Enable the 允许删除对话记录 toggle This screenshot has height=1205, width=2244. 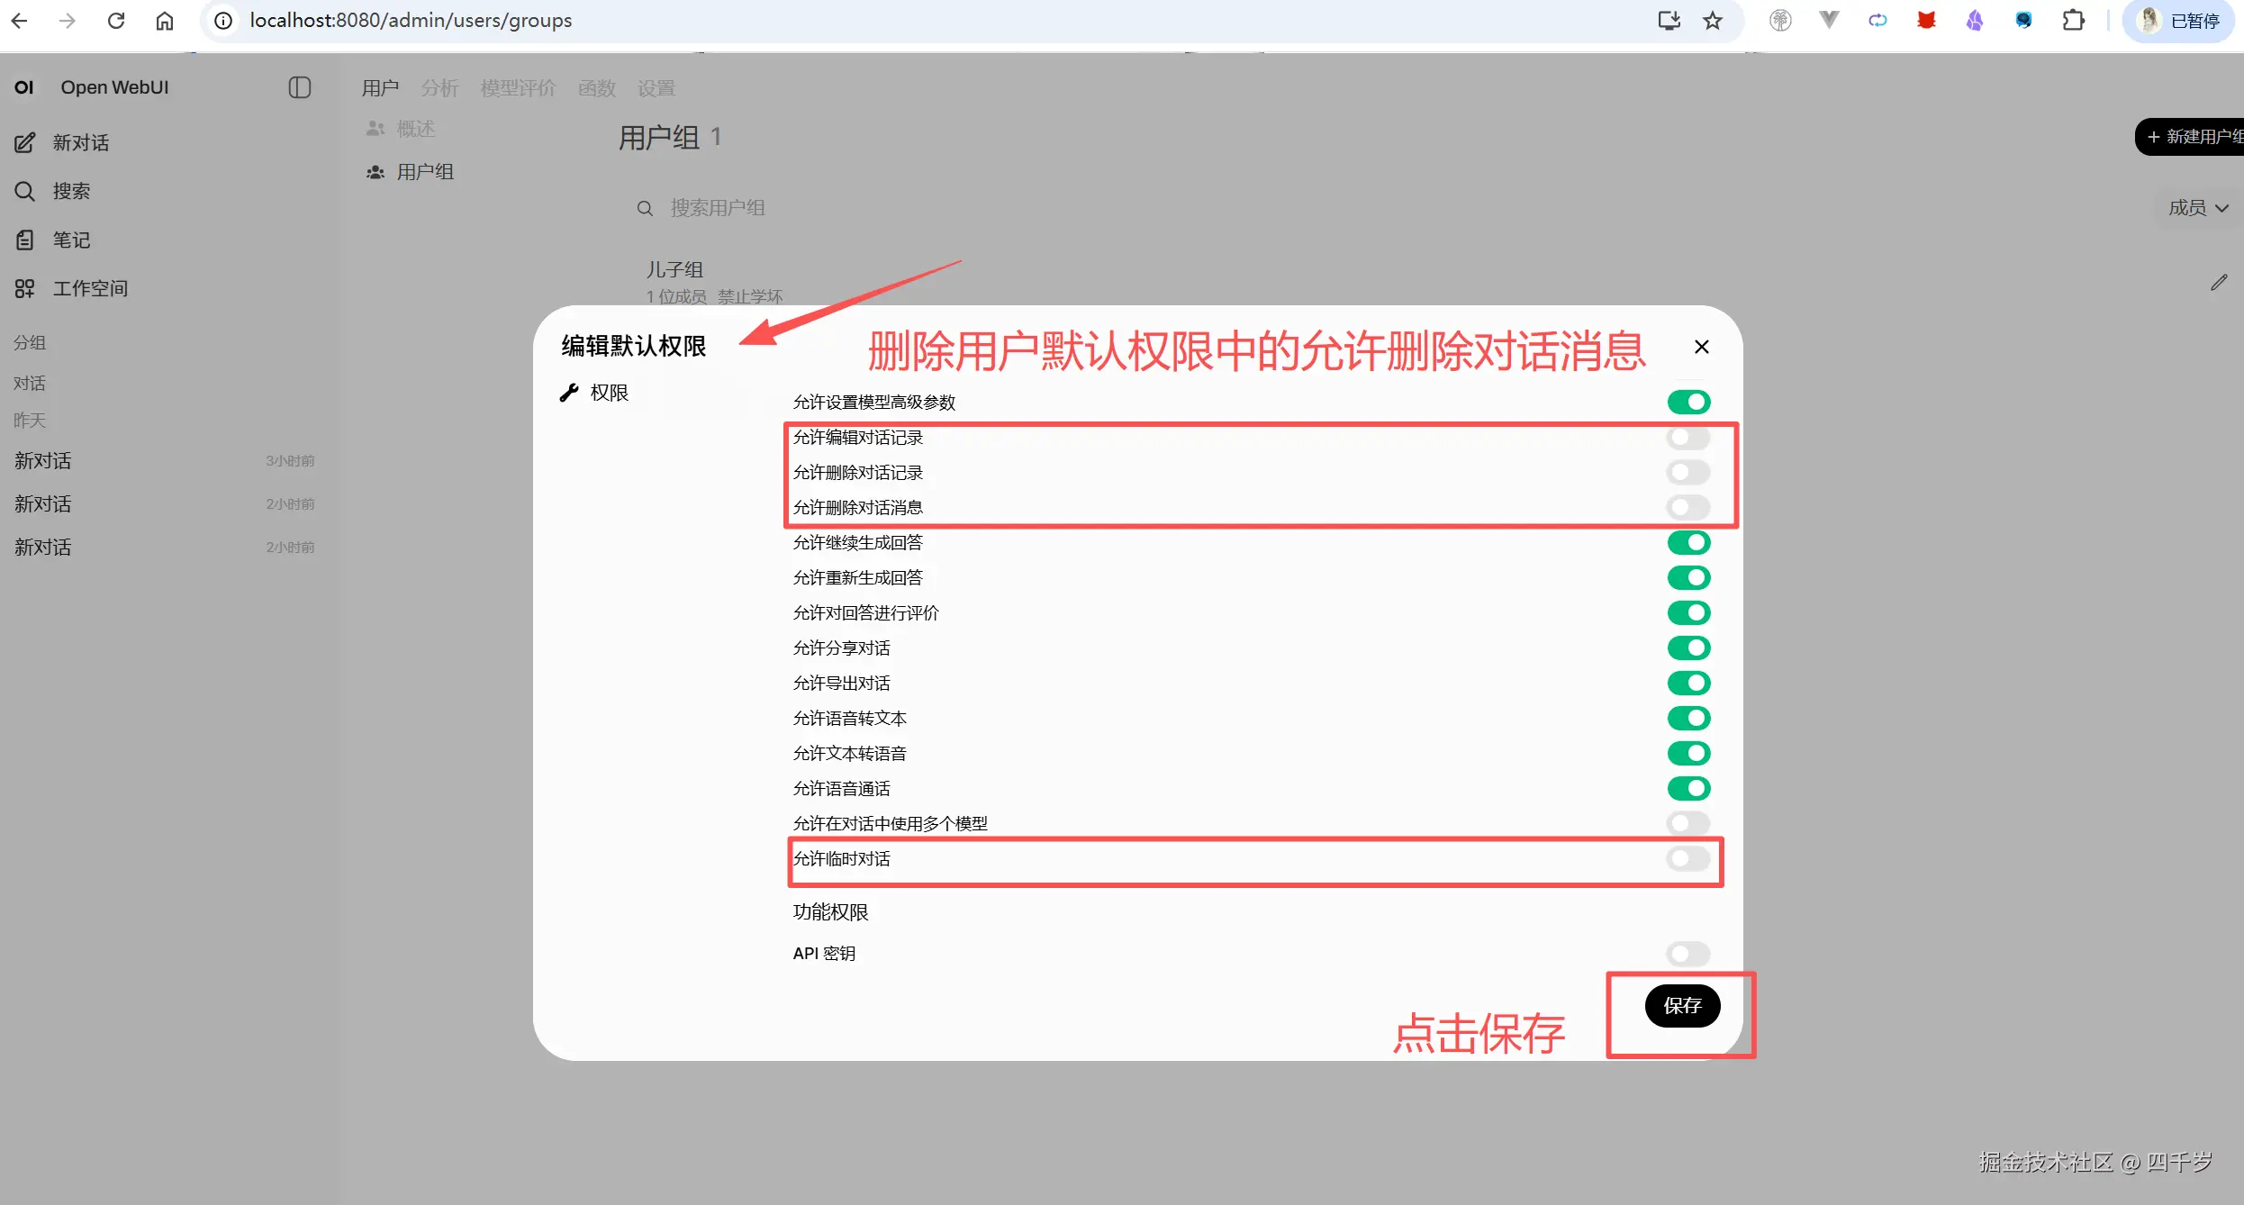tap(1686, 472)
